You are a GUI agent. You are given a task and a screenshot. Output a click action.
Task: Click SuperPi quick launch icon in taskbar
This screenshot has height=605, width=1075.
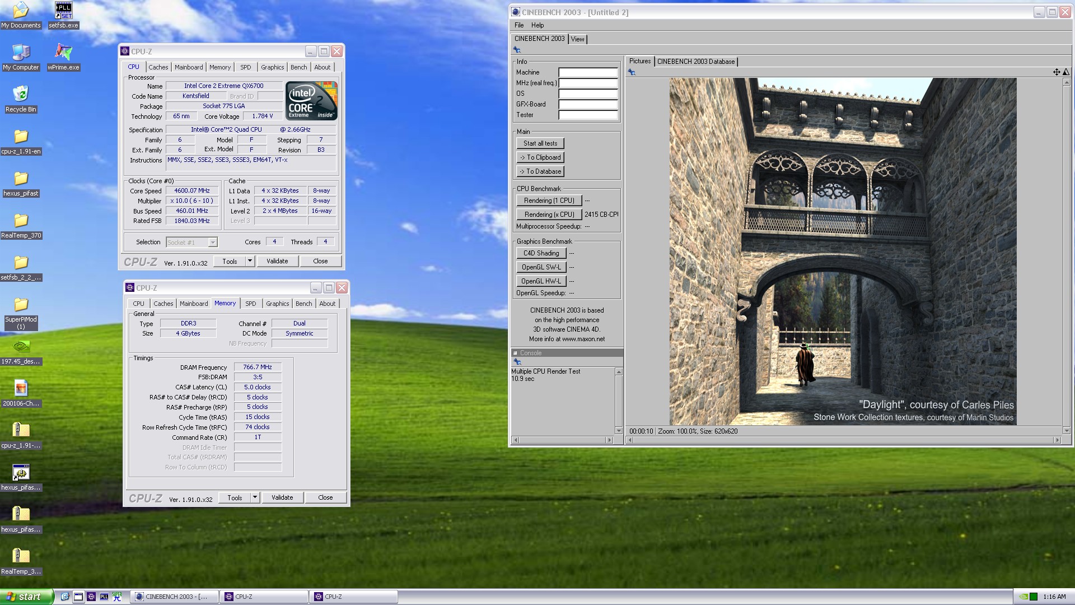point(117,597)
